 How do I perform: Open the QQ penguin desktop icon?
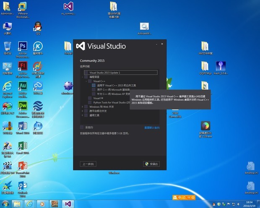38,28
